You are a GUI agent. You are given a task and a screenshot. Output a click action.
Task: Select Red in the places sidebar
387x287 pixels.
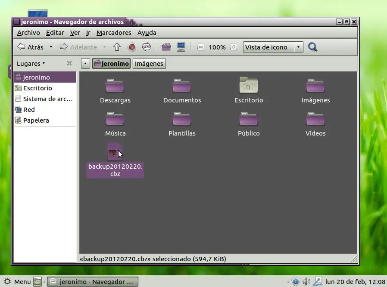45,110
